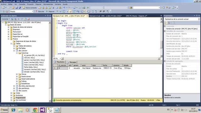Switch to the DMC-PC.Musica Diagram_0 tab
This screenshot has width=201, height=113.
[x=136, y=16]
